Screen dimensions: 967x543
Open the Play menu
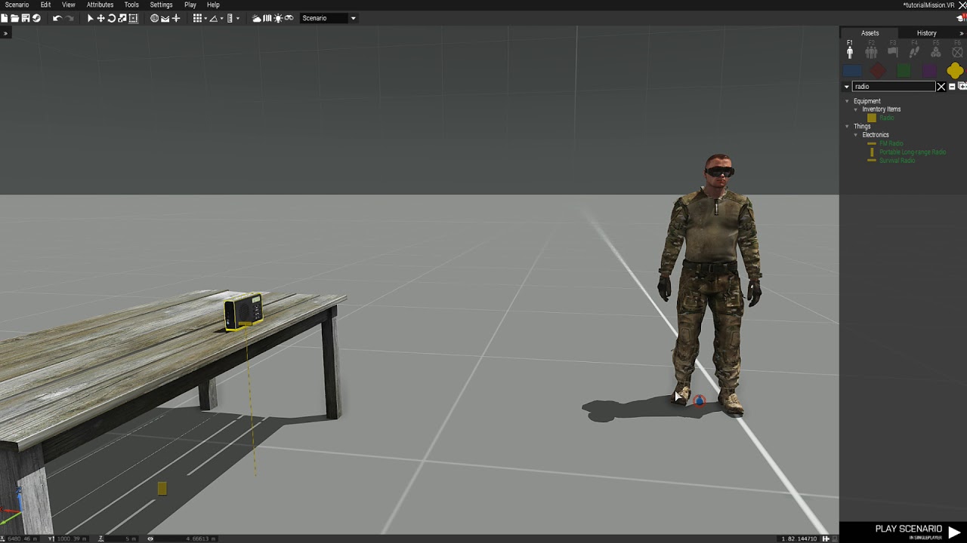point(190,5)
